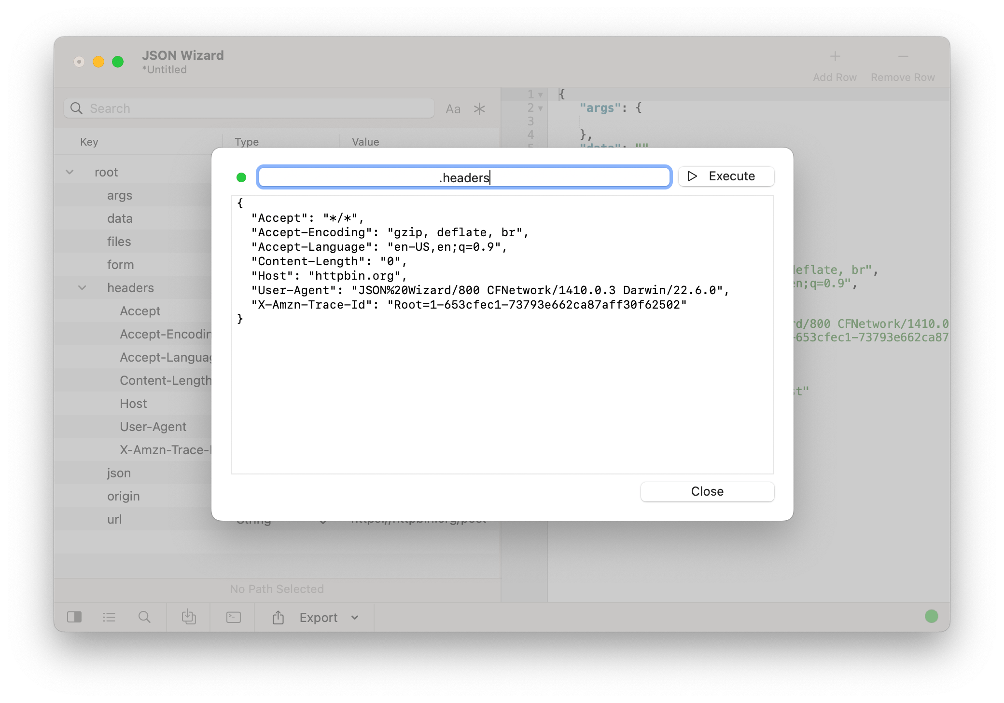The image size is (1004, 703).
Task: Click the Add Row plus icon
Action: 835,57
